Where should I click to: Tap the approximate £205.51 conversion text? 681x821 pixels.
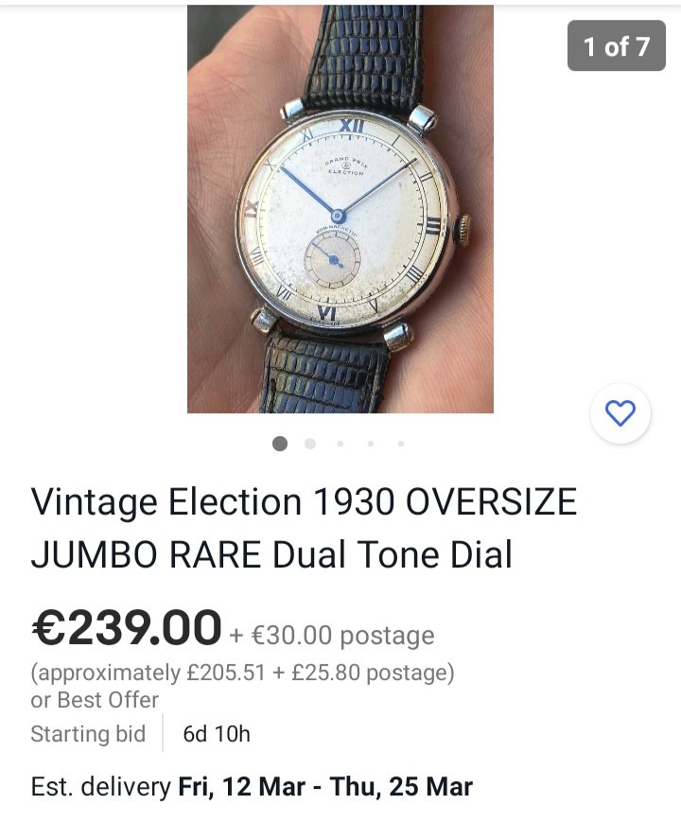pyautogui.click(x=242, y=673)
